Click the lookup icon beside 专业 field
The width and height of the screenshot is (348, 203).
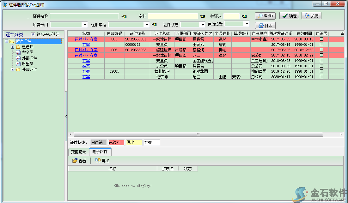coord(202,16)
